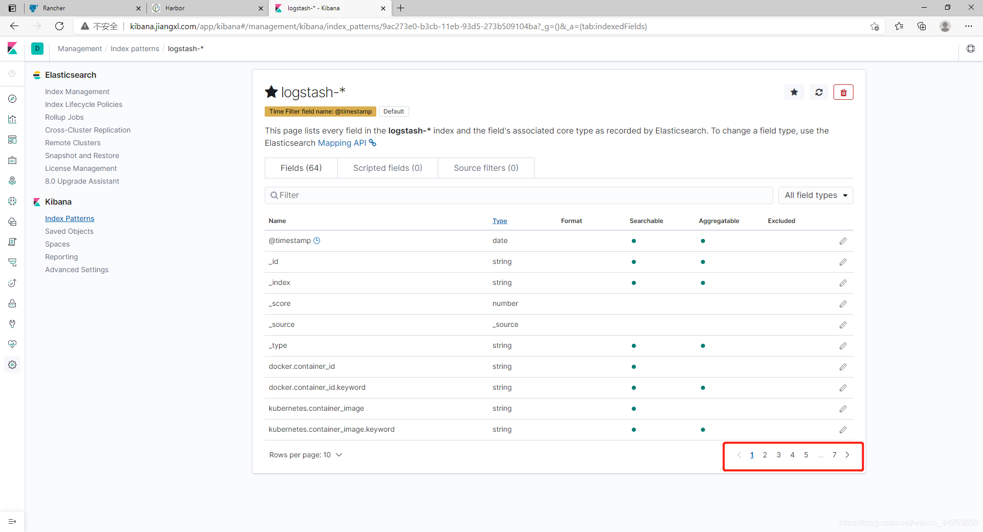Open Dashboard from the sidebar icon
Viewport: 983px width, 532px height.
pos(12,140)
